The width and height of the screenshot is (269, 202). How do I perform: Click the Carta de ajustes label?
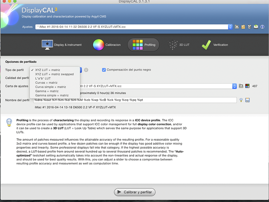(x=16, y=86)
